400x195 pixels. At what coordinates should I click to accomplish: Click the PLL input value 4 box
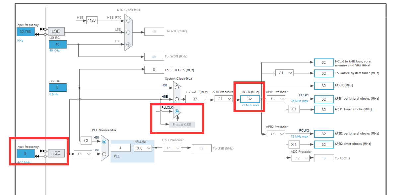(x=121, y=148)
